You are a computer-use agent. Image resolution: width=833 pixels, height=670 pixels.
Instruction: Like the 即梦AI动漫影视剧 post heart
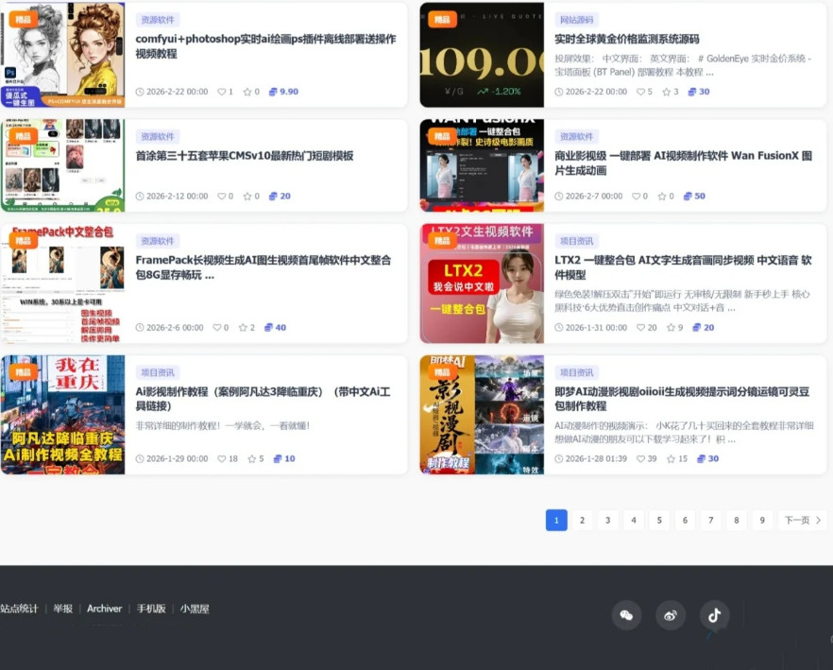click(x=640, y=458)
